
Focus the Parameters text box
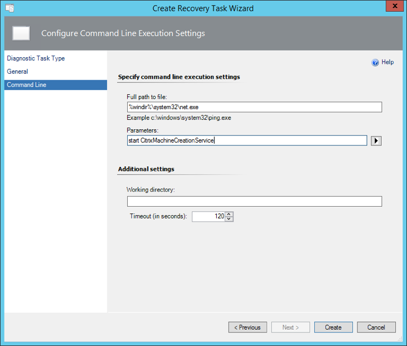pyautogui.click(x=247, y=140)
